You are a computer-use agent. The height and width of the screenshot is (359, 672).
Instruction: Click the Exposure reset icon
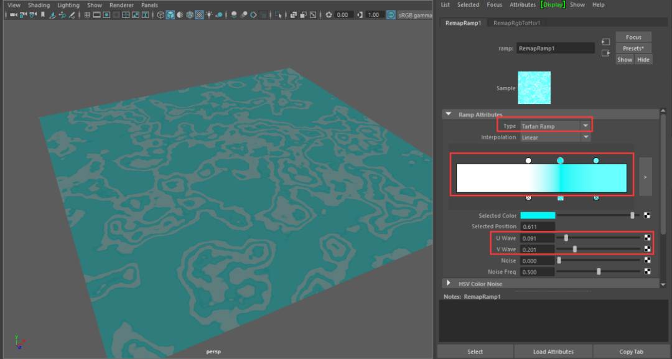[329, 15]
